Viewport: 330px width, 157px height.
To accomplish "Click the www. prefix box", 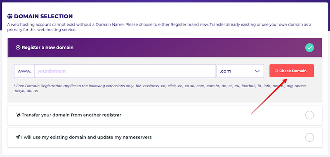I will 24,71.
